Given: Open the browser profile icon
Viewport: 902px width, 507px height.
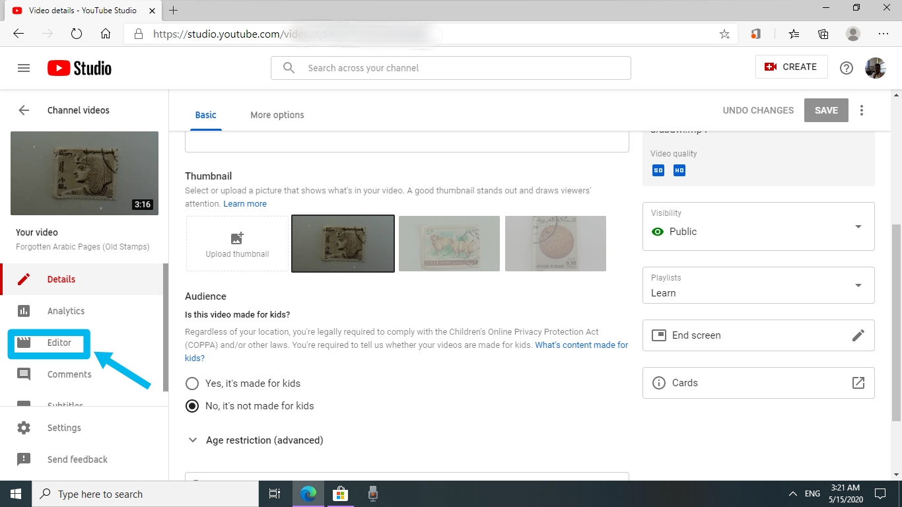Looking at the screenshot, I should point(853,34).
